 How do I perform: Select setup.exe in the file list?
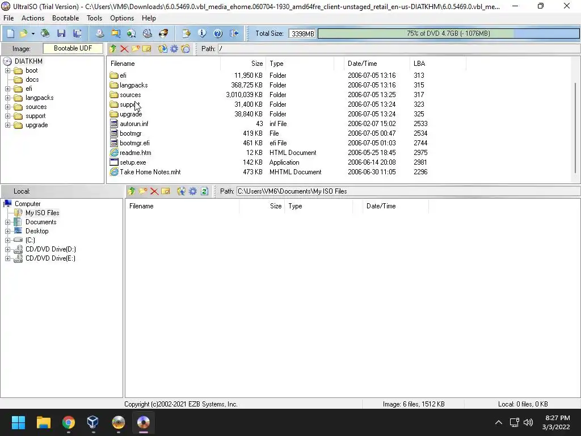(x=133, y=162)
